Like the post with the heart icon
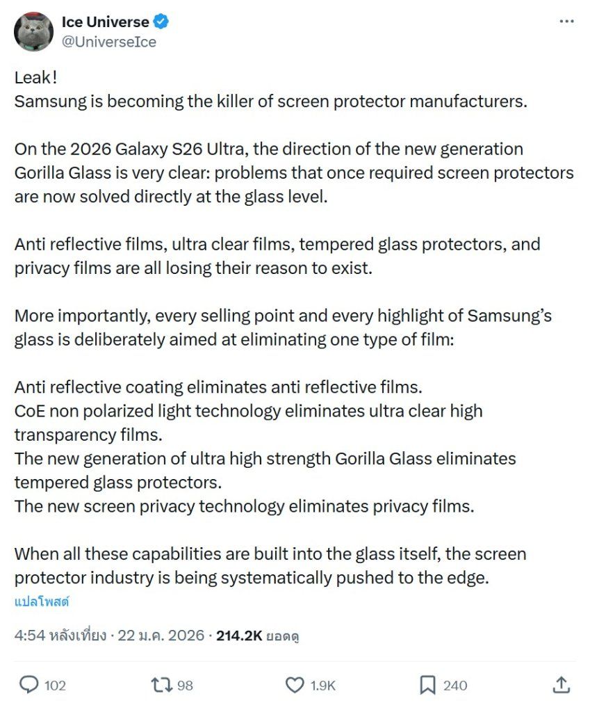590x712 pixels. point(295,685)
